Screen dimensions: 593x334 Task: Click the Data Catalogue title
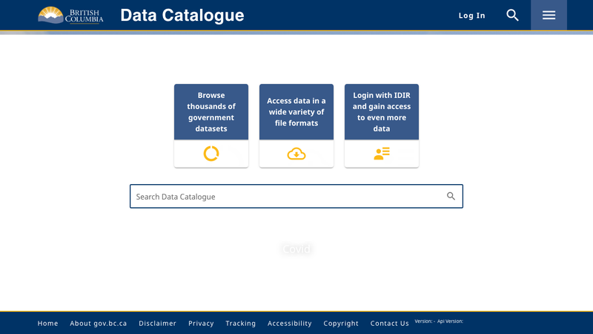182,15
